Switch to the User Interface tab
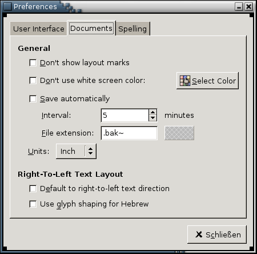Image resolution: width=257 pixels, height=254 pixels. pyautogui.click(x=39, y=29)
